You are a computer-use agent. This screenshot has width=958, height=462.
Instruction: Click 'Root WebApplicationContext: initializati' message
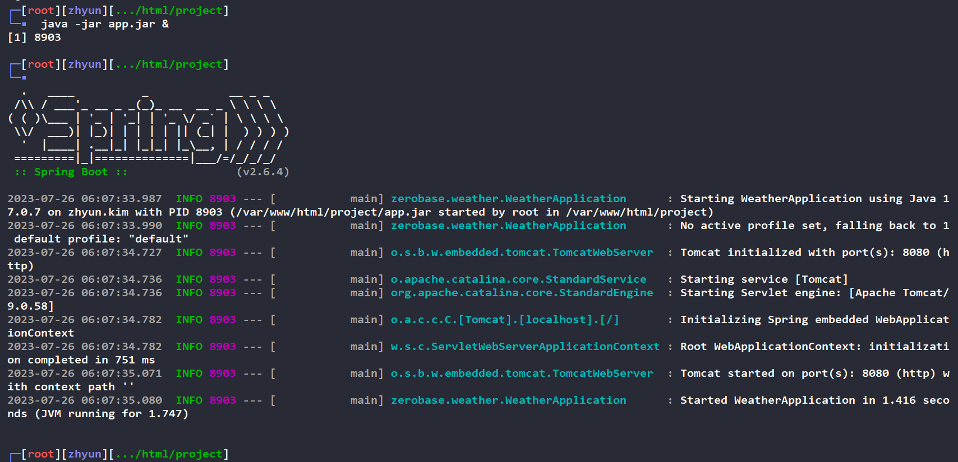(815, 347)
